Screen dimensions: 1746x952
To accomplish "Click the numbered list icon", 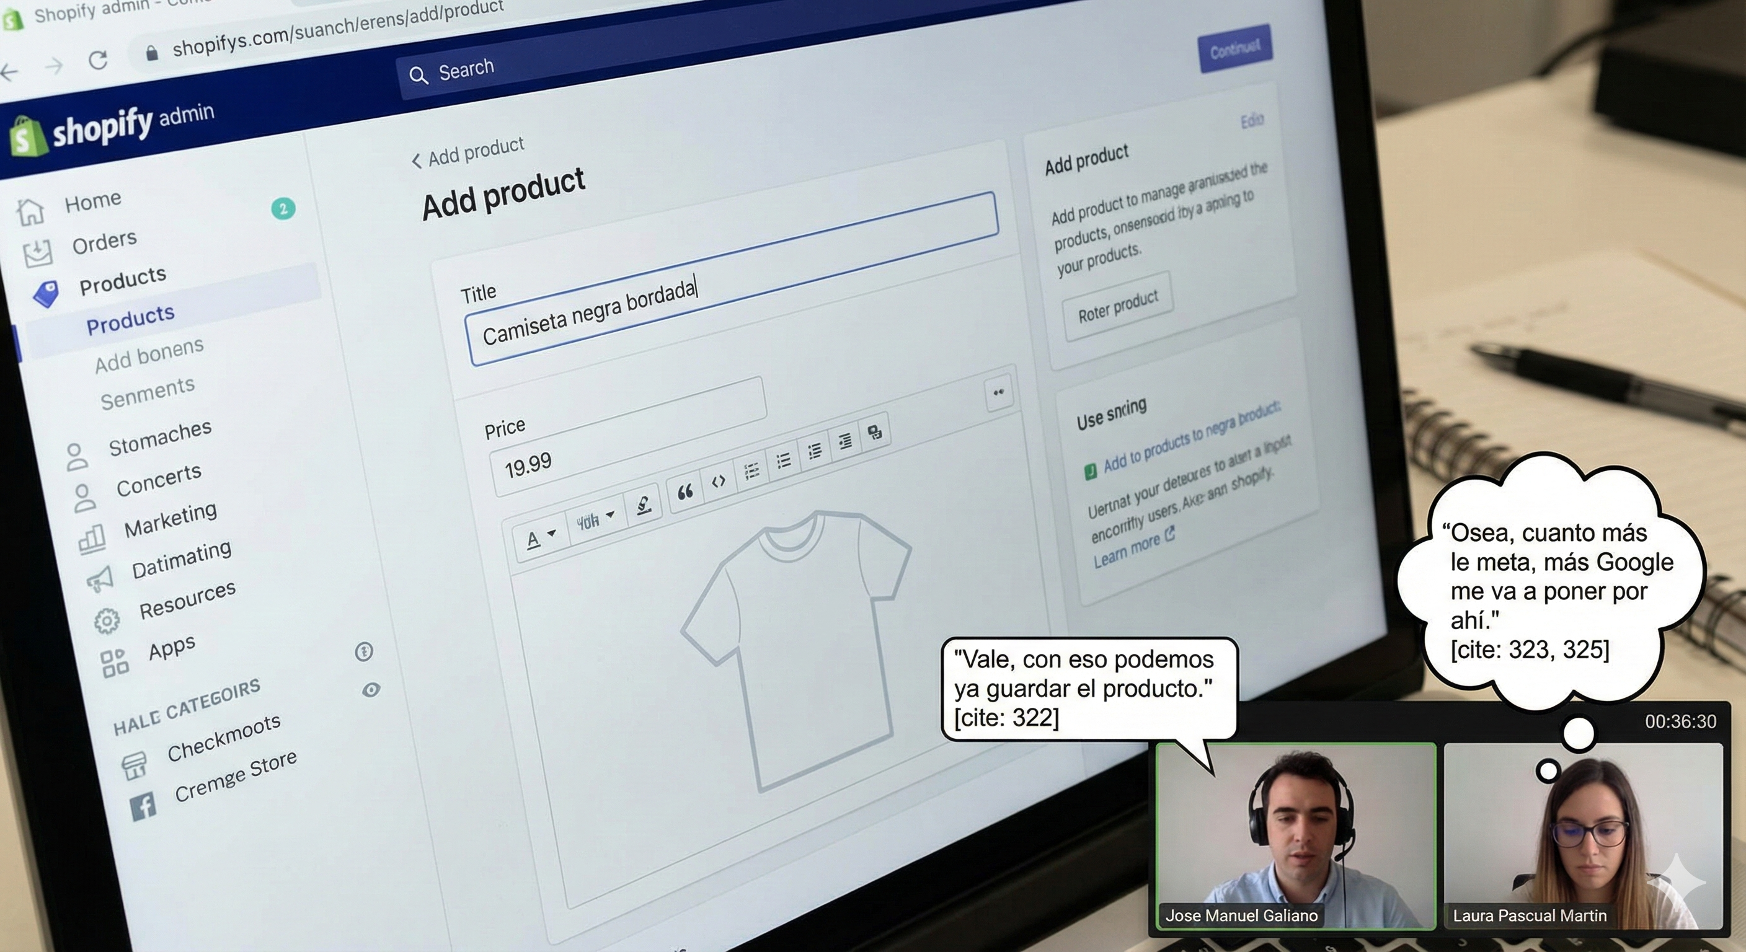I will point(751,470).
